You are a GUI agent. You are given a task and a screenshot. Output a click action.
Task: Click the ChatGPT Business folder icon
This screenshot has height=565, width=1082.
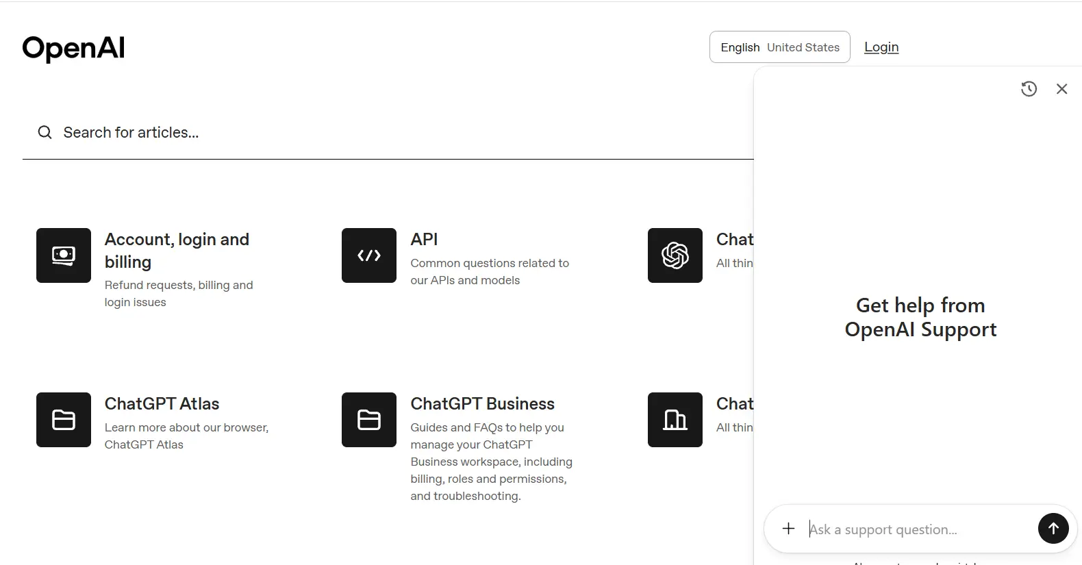369,420
